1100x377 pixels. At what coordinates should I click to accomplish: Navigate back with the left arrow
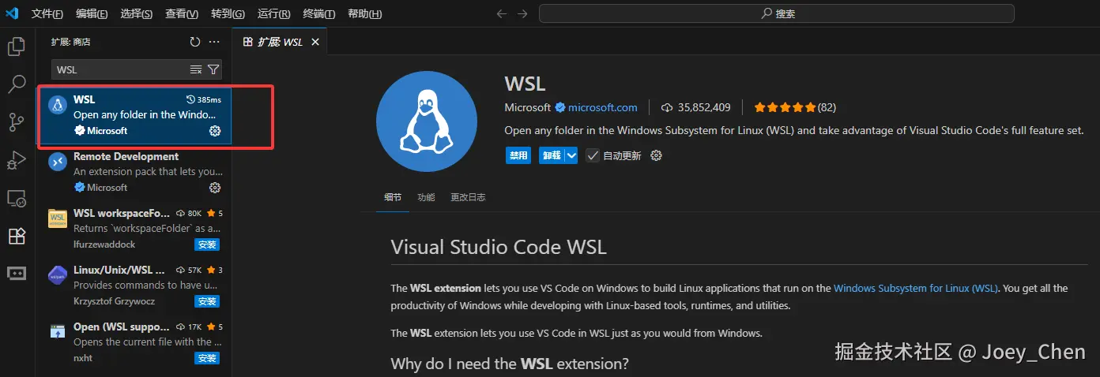(x=500, y=13)
